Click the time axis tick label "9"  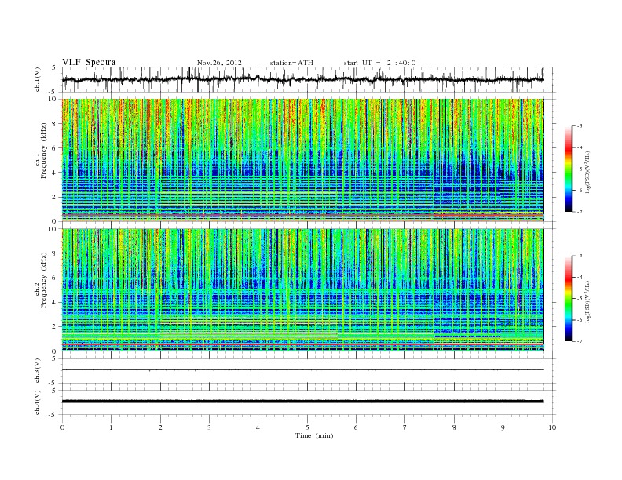point(503,427)
